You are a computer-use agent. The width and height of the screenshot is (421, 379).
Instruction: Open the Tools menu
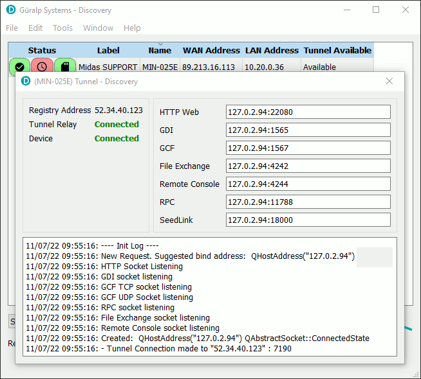[x=62, y=28]
